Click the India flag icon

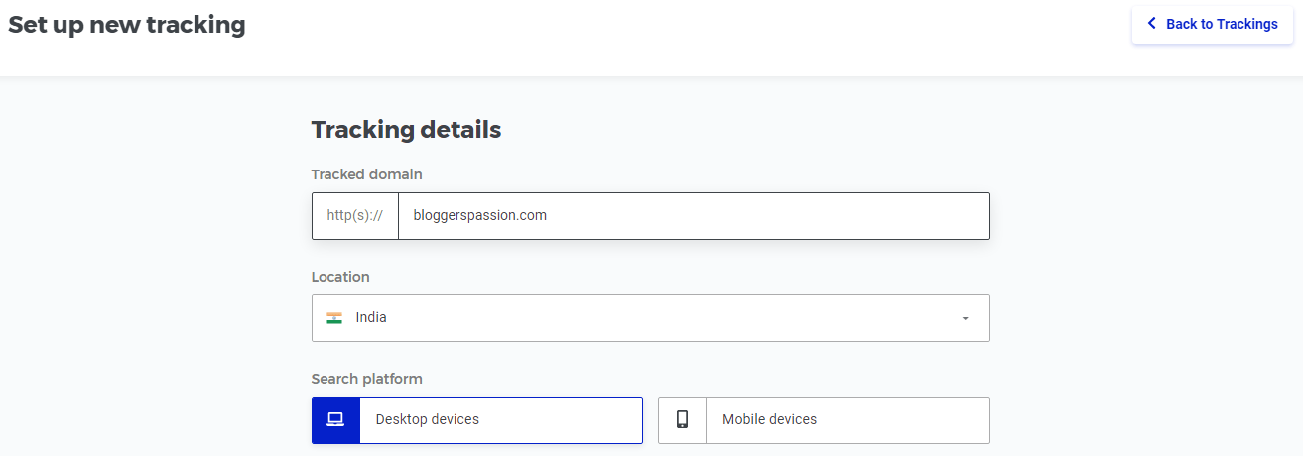tap(334, 318)
